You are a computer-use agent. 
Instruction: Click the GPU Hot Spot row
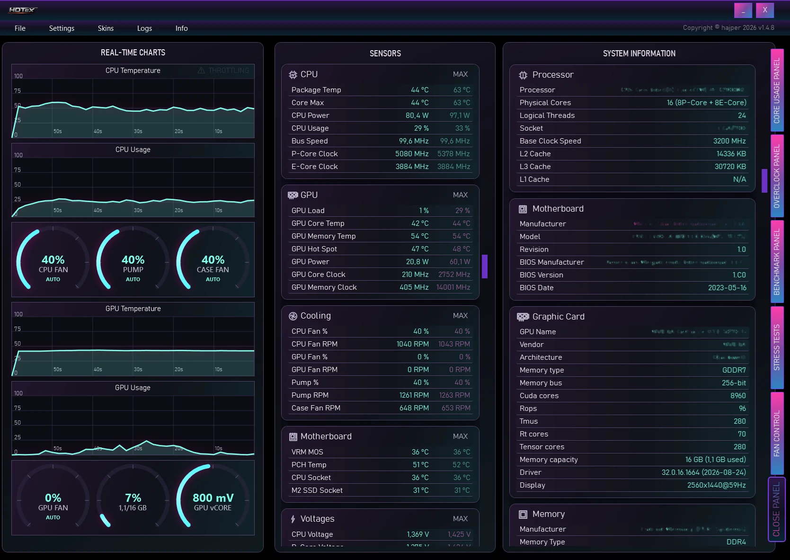pyautogui.click(x=381, y=249)
